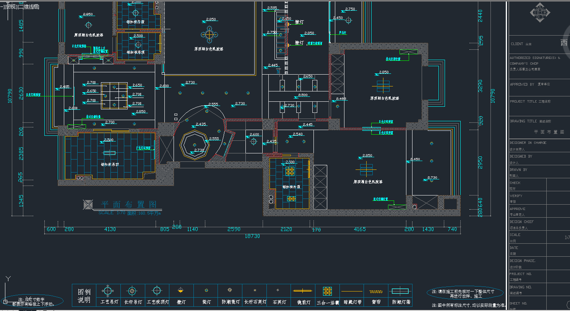Click the 面积:160.5平方m scale text
Viewport: 570px width, 311px height.
point(144,213)
